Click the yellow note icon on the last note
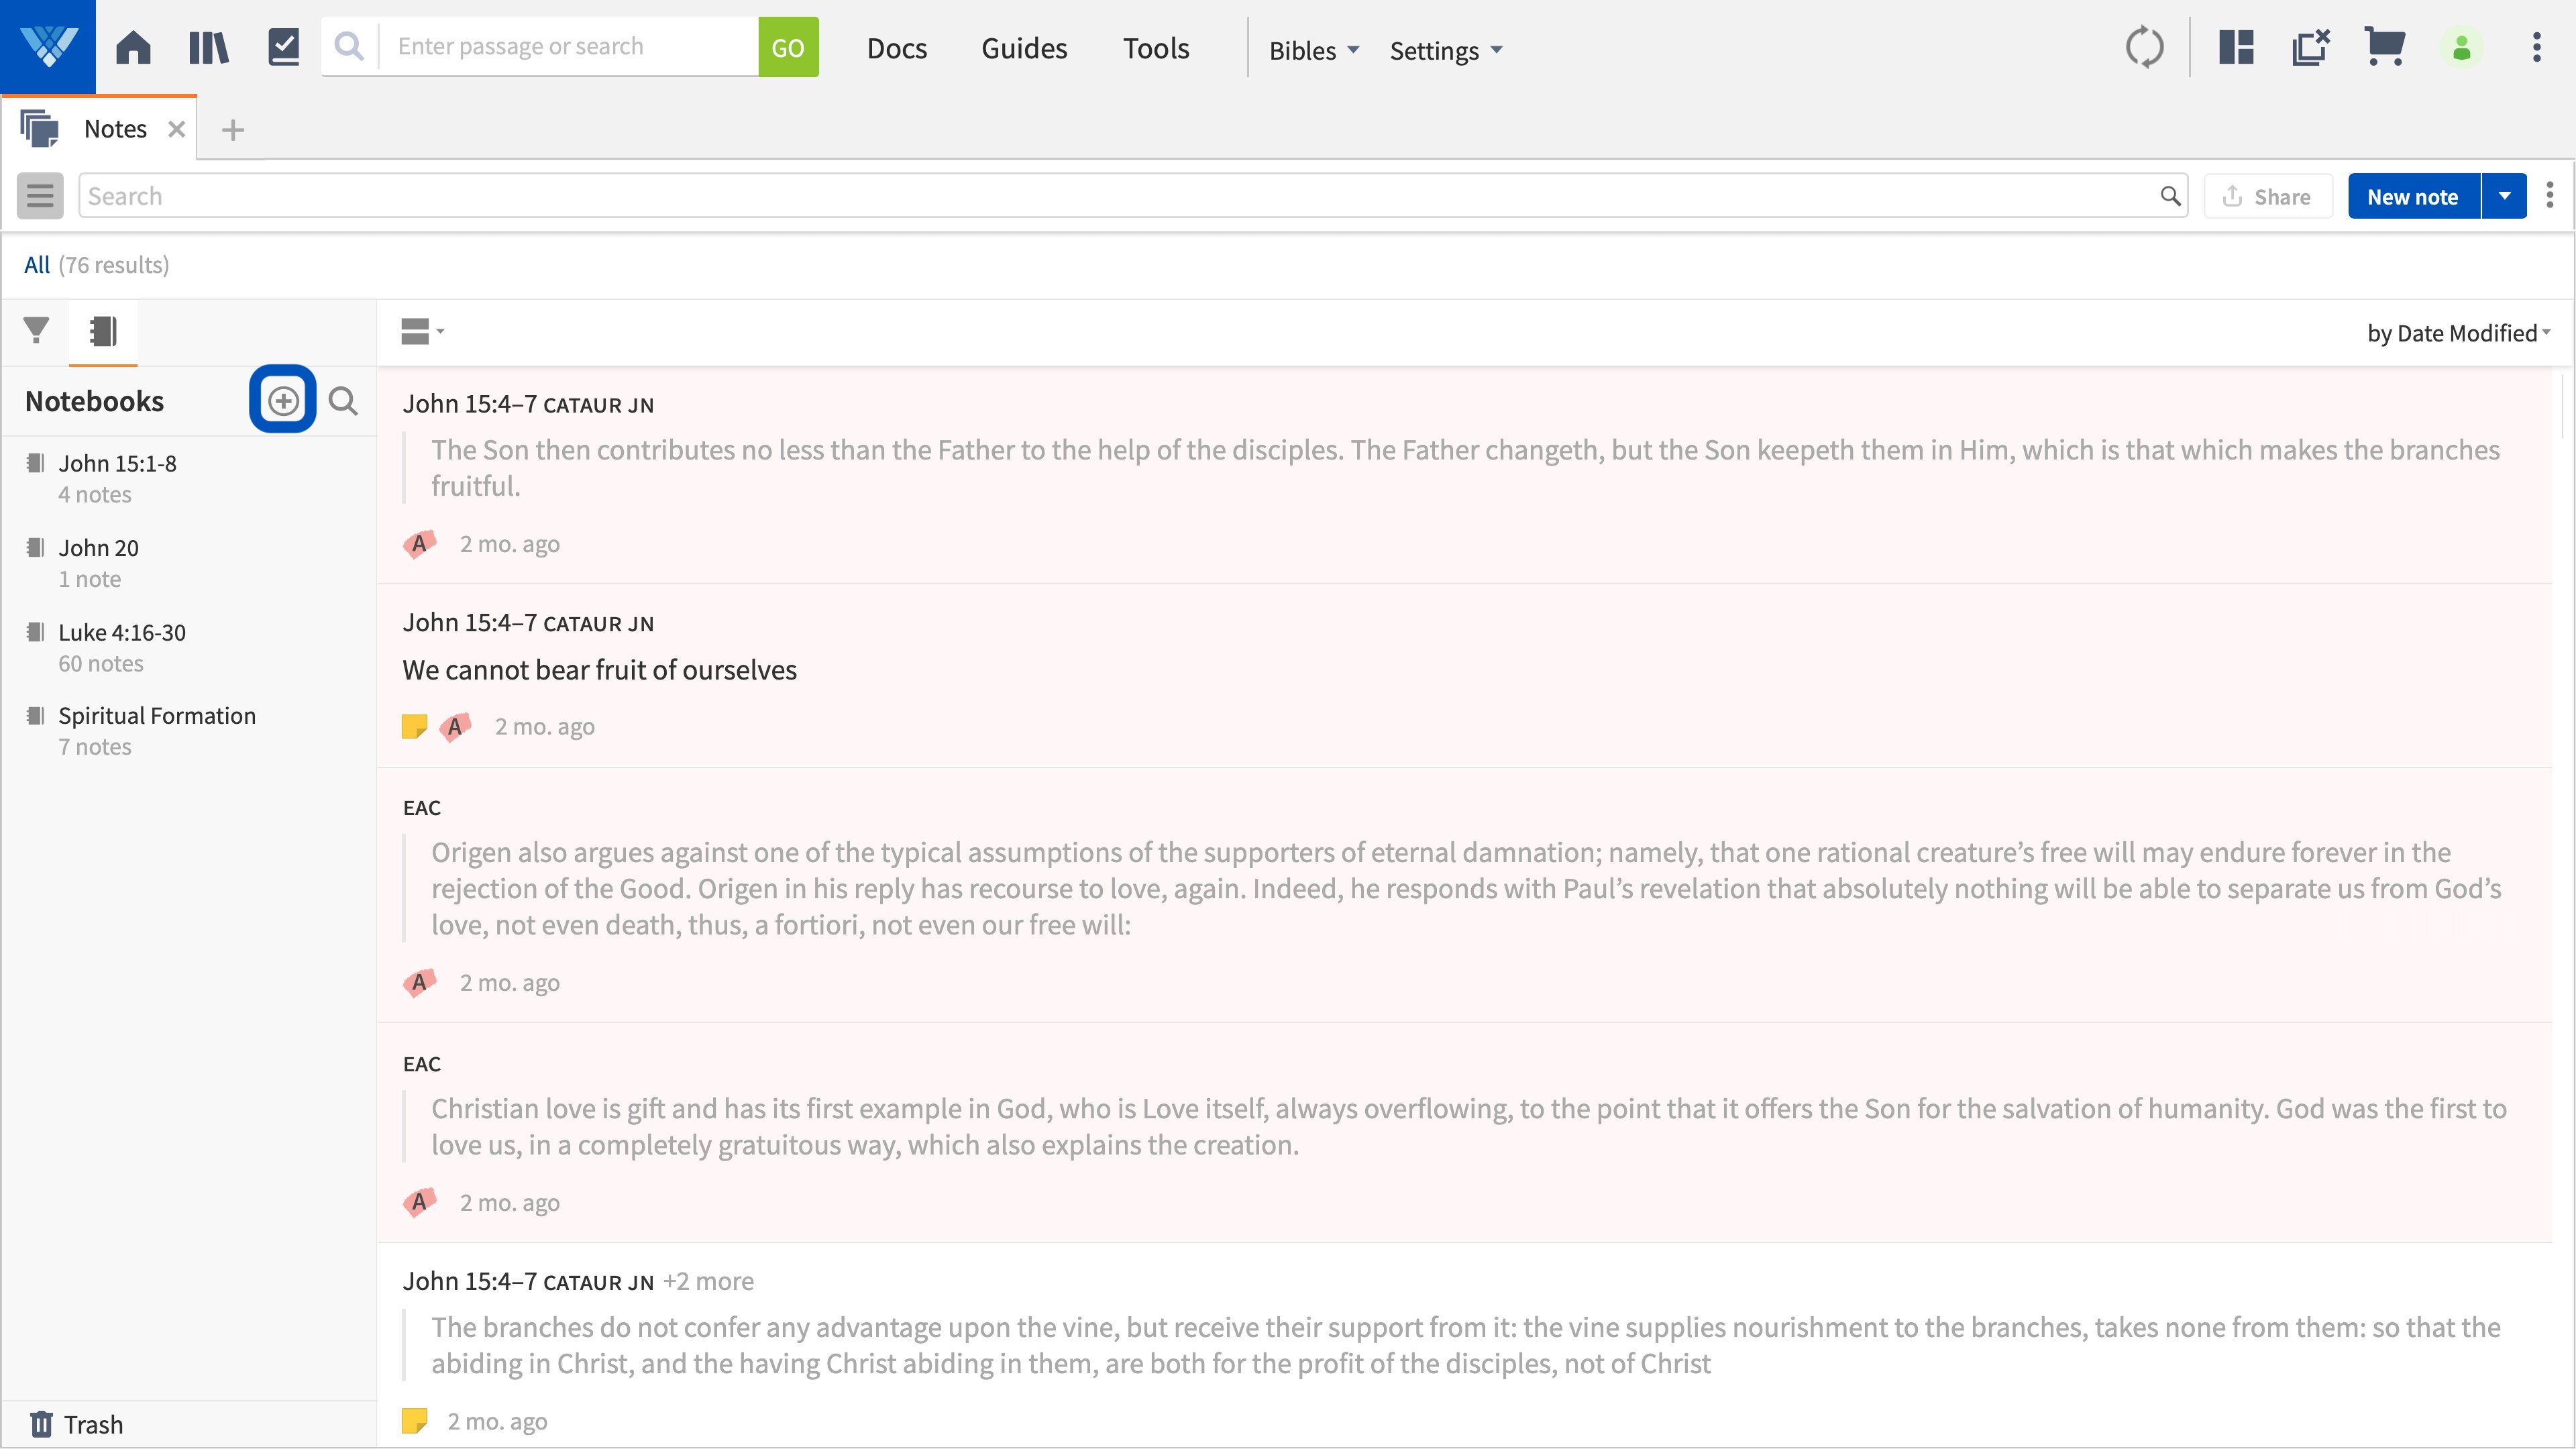The width and height of the screenshot is (2576, 1449). (x=414, y=1421)
